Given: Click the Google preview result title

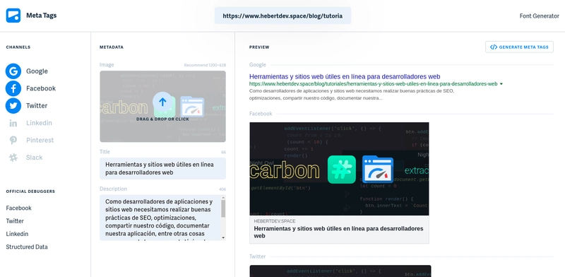Looking at the screenshot, I should [x=345, y=76].
